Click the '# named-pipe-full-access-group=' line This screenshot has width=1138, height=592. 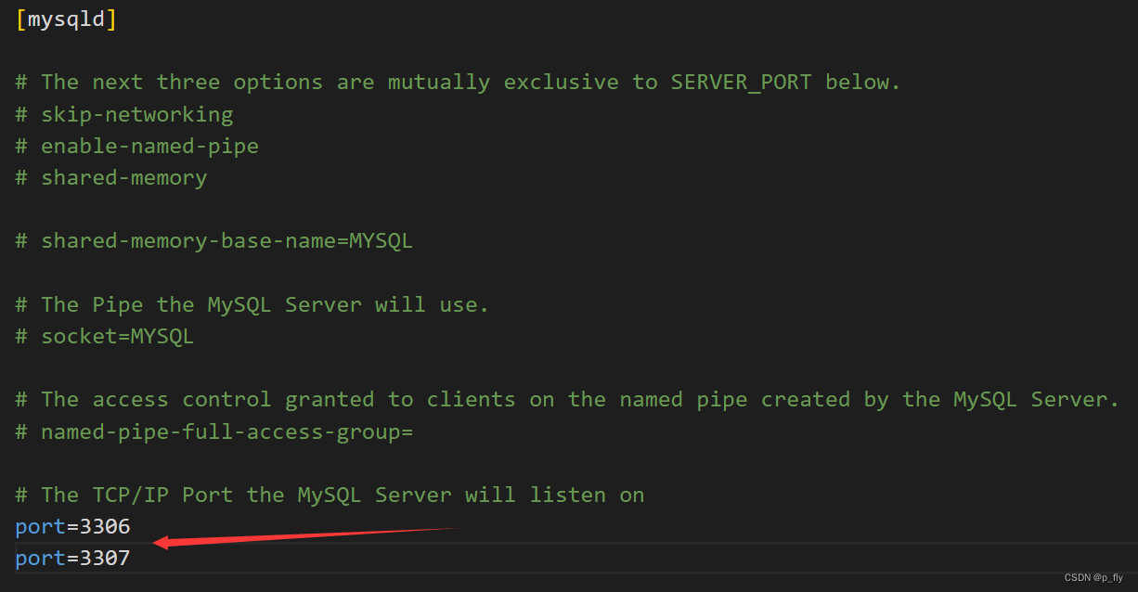point(213,431)
